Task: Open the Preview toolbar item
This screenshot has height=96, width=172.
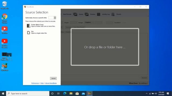Action: pos(93,14)
